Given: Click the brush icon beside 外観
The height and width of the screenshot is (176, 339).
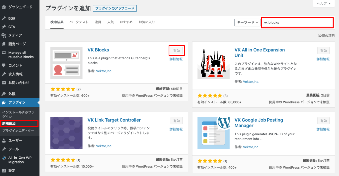Looking at the screenshot, I should [4, 94].
